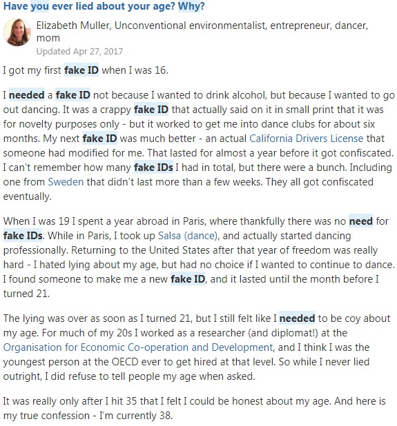397x426 pixels.
Task: Click highlighted 'fake ID' after 'My next'
Action: (x=100, y=139)
